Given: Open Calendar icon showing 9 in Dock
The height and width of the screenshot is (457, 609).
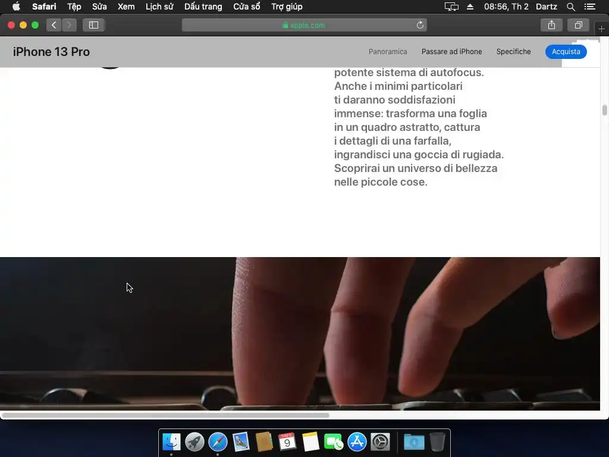Looking at the screenshot, I should point(287,442).
